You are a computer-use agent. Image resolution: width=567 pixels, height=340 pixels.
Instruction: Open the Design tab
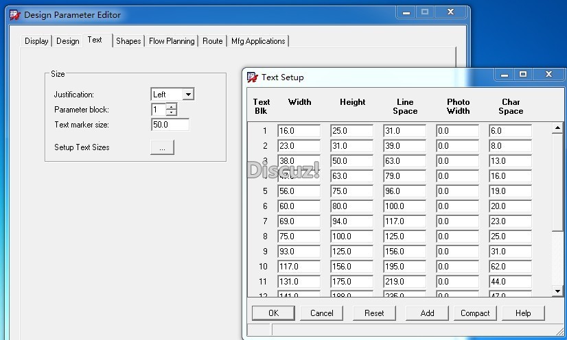pos(68,41)
